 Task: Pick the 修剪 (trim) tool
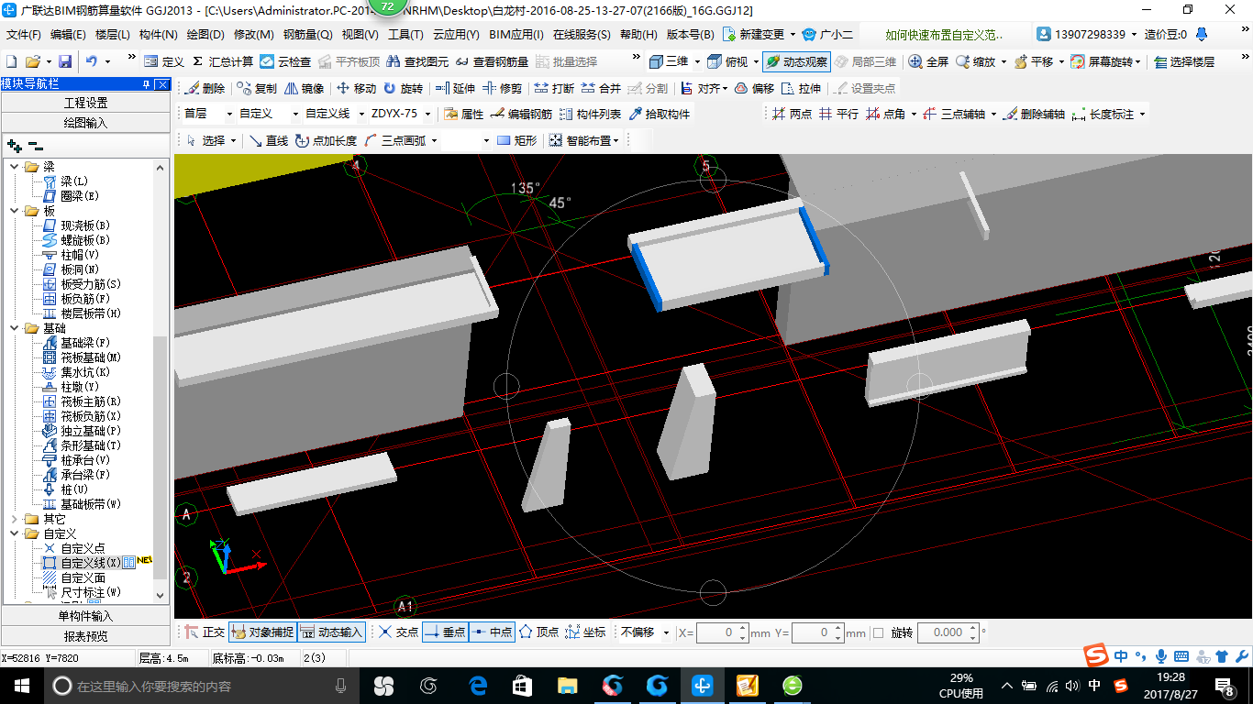[x=503, y=89]
